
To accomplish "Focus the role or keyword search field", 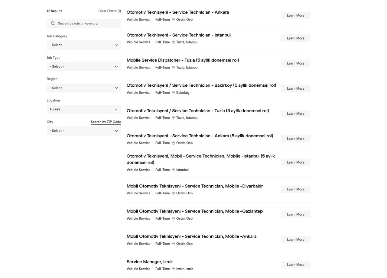I will 88,24.
